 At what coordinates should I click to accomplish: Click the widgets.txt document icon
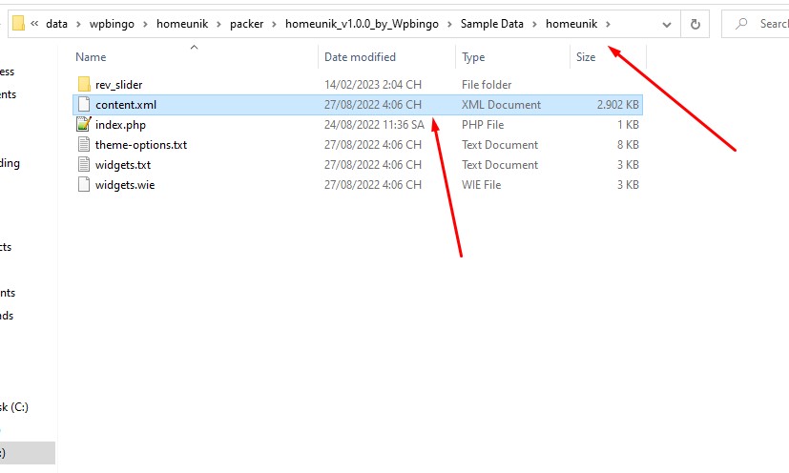point(84,165)
